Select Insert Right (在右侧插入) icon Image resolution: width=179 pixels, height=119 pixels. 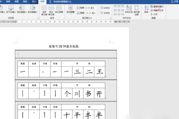33,9
